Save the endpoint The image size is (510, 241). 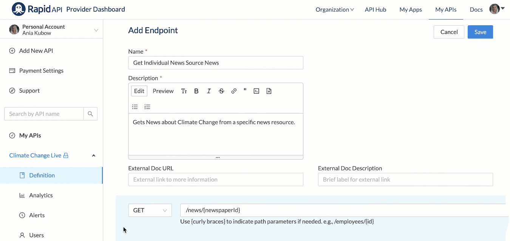480,32
